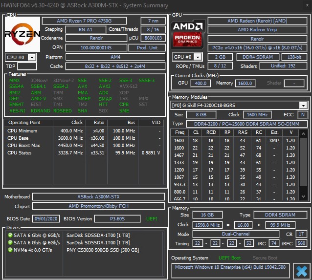This screenshot has width=312, height=280.
Task: Click scroll up arrow in memory timings table
Action: pyautogui.click(x=303, y=134)
